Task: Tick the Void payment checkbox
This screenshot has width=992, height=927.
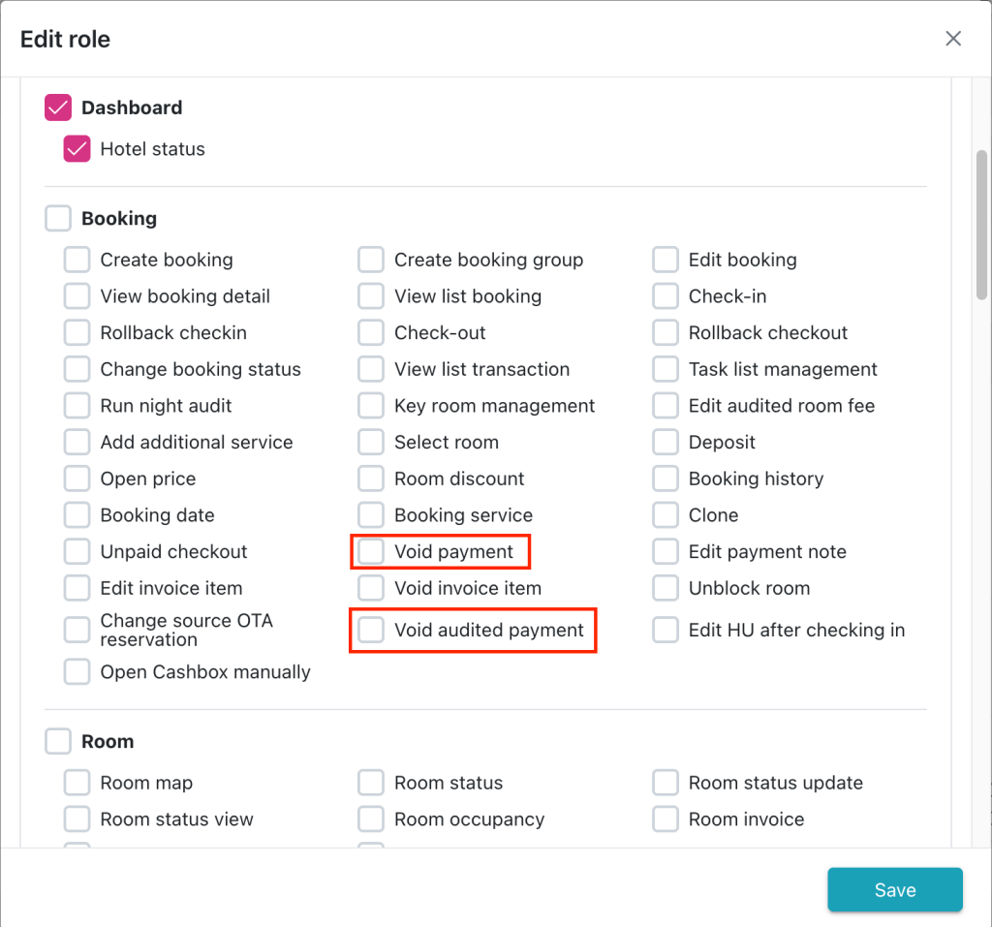Action: pyautogui.click(x=371, y=552)
